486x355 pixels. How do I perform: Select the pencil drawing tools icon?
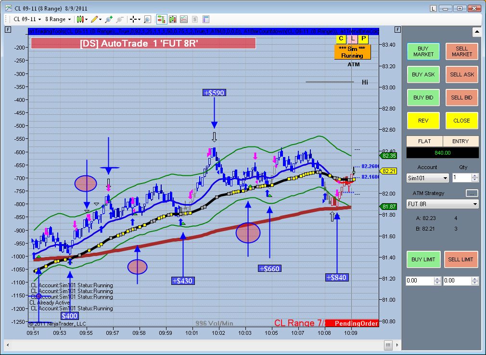click(95, 19)
